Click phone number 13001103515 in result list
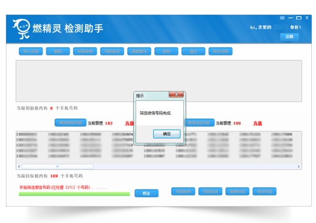This screenshot has height=223, width=316. point(154,151)
